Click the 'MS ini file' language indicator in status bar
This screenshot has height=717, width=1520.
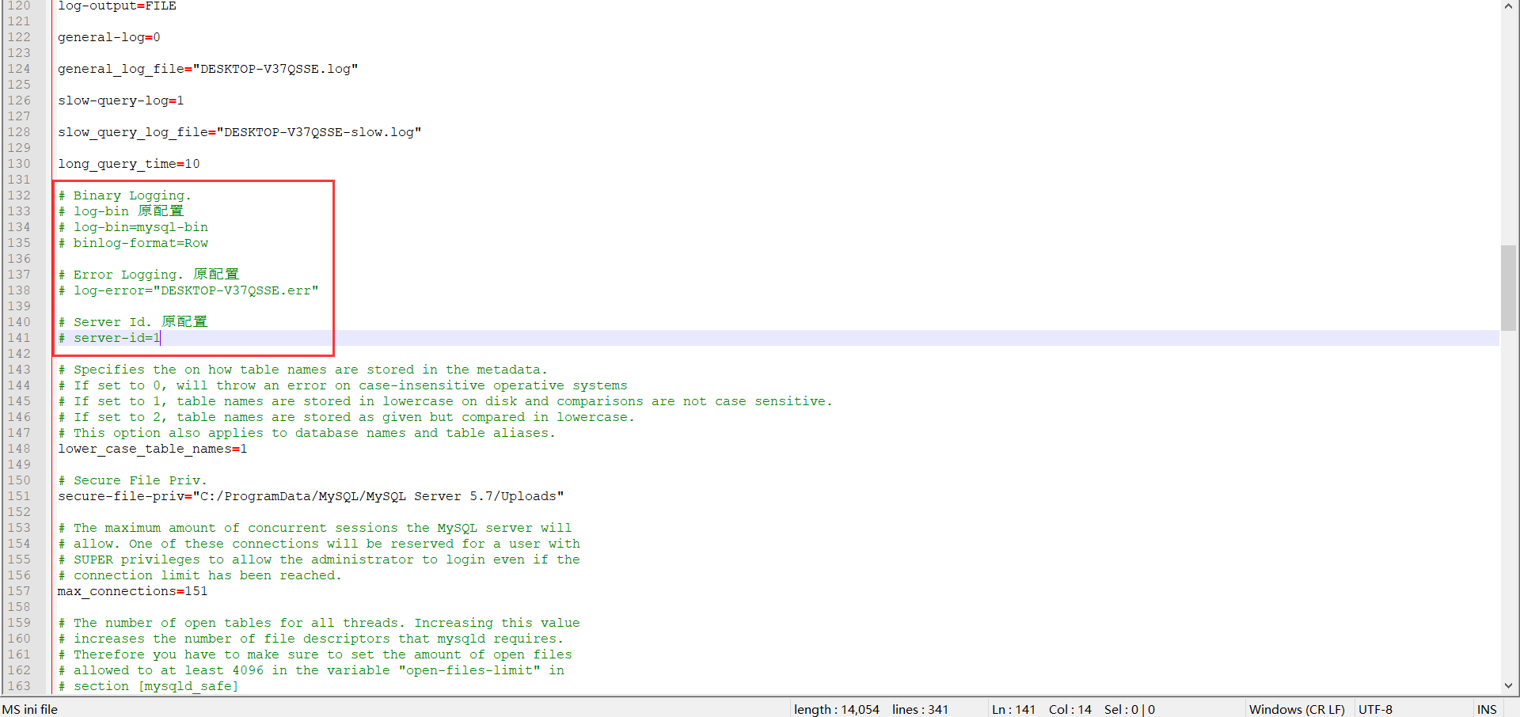coord(31,709)
